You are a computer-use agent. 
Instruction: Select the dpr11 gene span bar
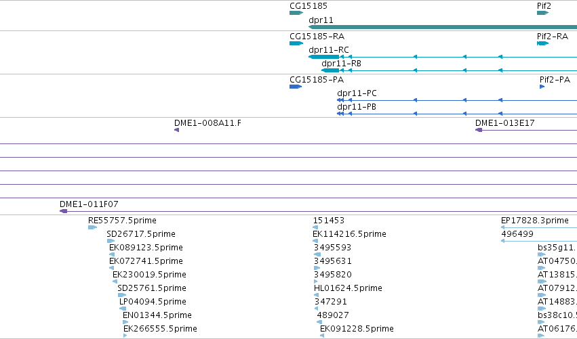[x=443, y=27]
